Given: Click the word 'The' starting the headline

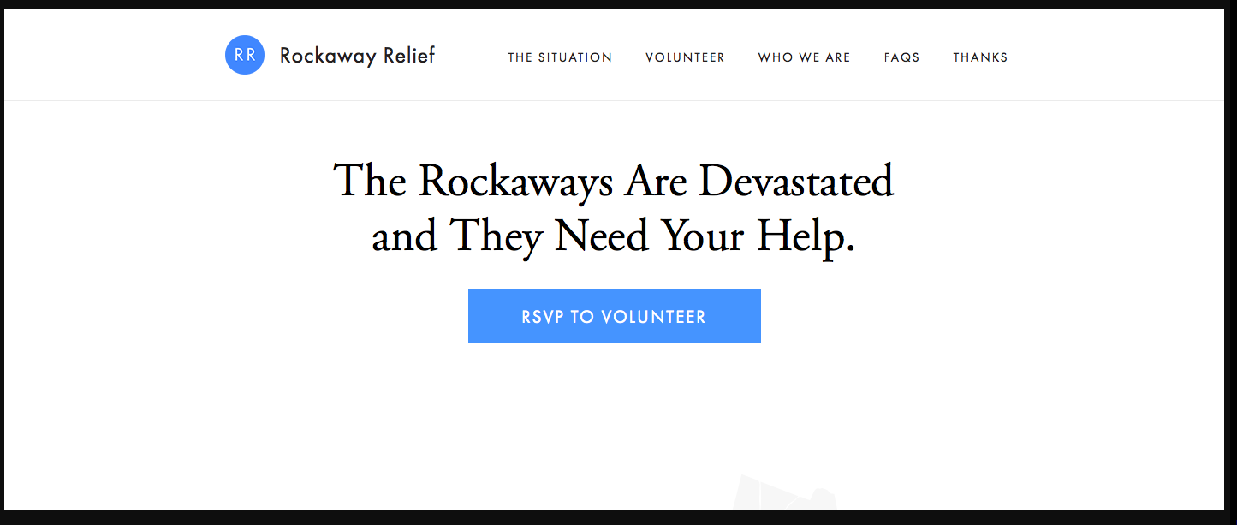Looking at the screenshot, I should point(370,181).
